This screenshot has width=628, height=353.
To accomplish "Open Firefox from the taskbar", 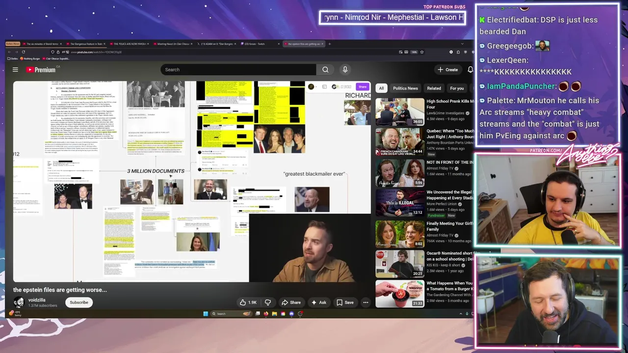I will pos(266,314).
